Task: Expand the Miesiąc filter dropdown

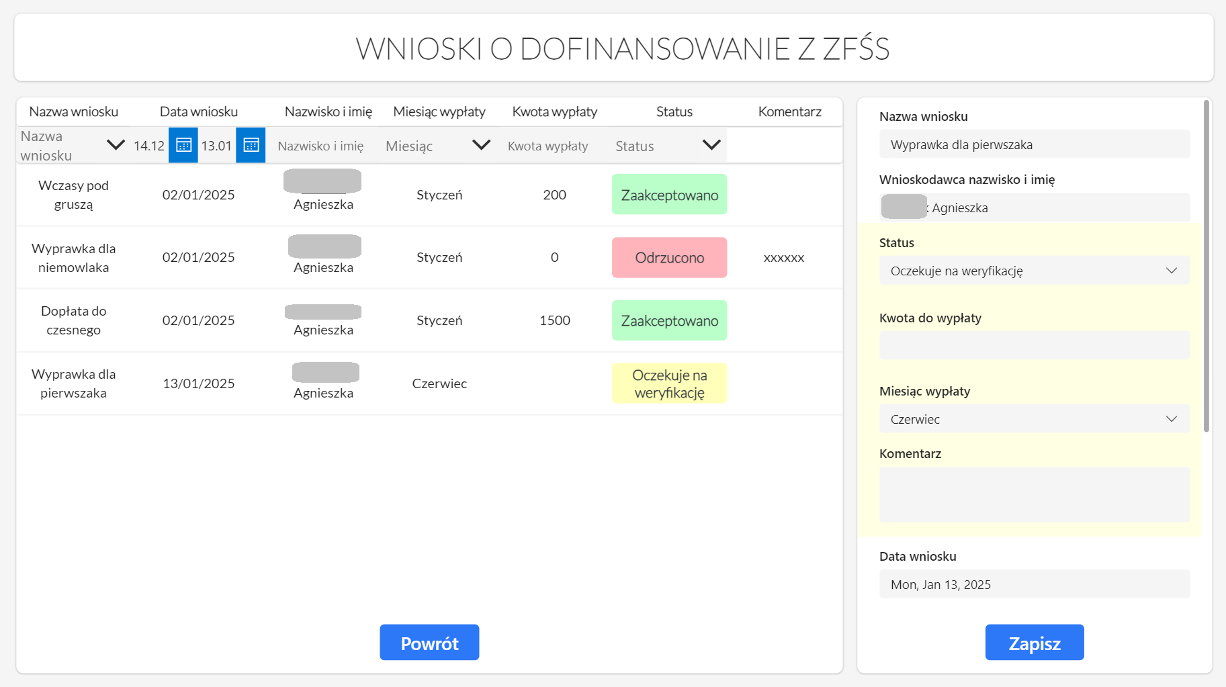Action: pos(481,145)
